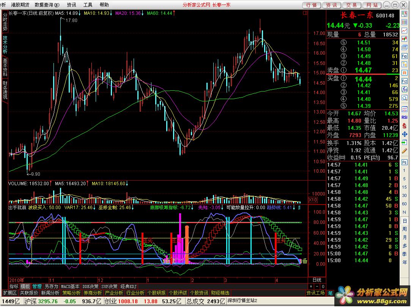Screen dimensions: 411x307
Task: Click the 指标 tab below chart
Action: (14, 286)
